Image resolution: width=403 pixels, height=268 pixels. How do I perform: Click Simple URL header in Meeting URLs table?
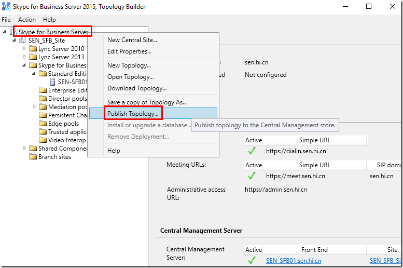tap(315, 165)
